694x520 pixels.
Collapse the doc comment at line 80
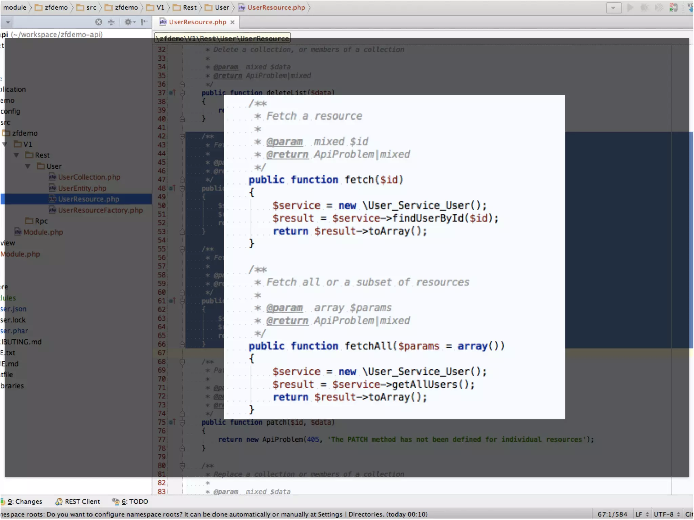(x=182, y=465)
